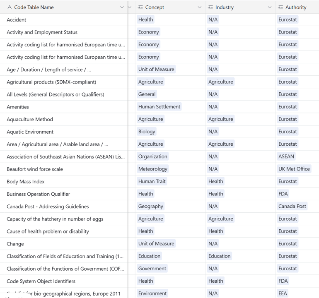Image resolution: width=319 pixels, height=298 pixels.
Task: Click the UK Met Office authority tag
Action: [x=294, y=169]
